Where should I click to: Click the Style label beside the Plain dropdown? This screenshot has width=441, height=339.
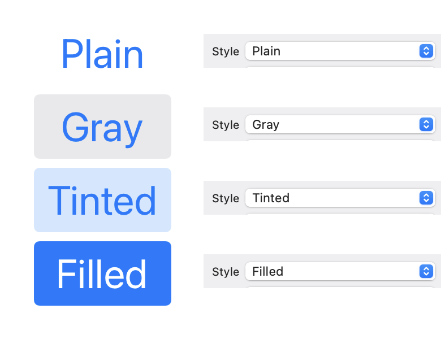pyautogui.click(x=226, y=51)
